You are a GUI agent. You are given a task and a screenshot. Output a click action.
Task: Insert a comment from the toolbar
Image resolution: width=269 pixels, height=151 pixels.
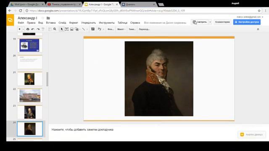coord(93,29)
